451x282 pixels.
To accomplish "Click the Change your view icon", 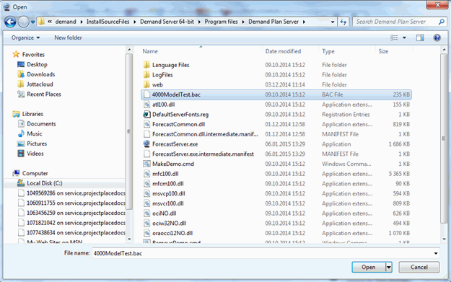I will 394,38.
